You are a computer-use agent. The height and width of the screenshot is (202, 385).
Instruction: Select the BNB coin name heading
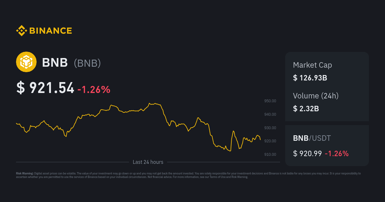click(x=55, y=63)
